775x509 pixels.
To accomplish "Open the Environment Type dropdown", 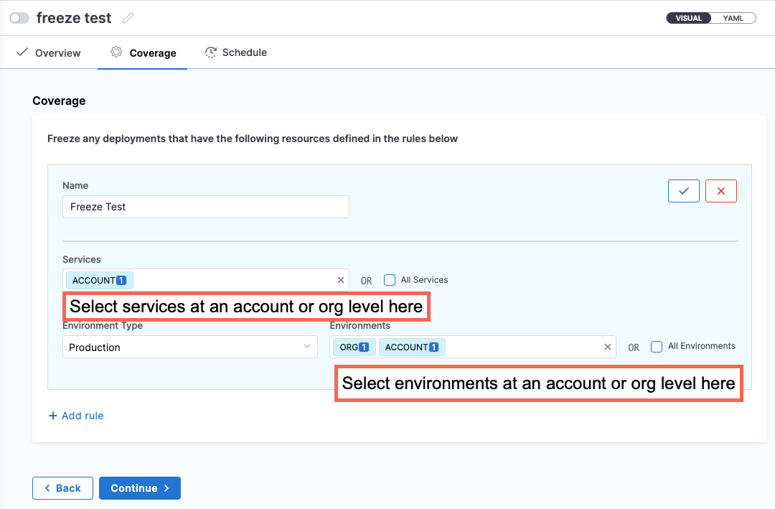I will (189, 347).
